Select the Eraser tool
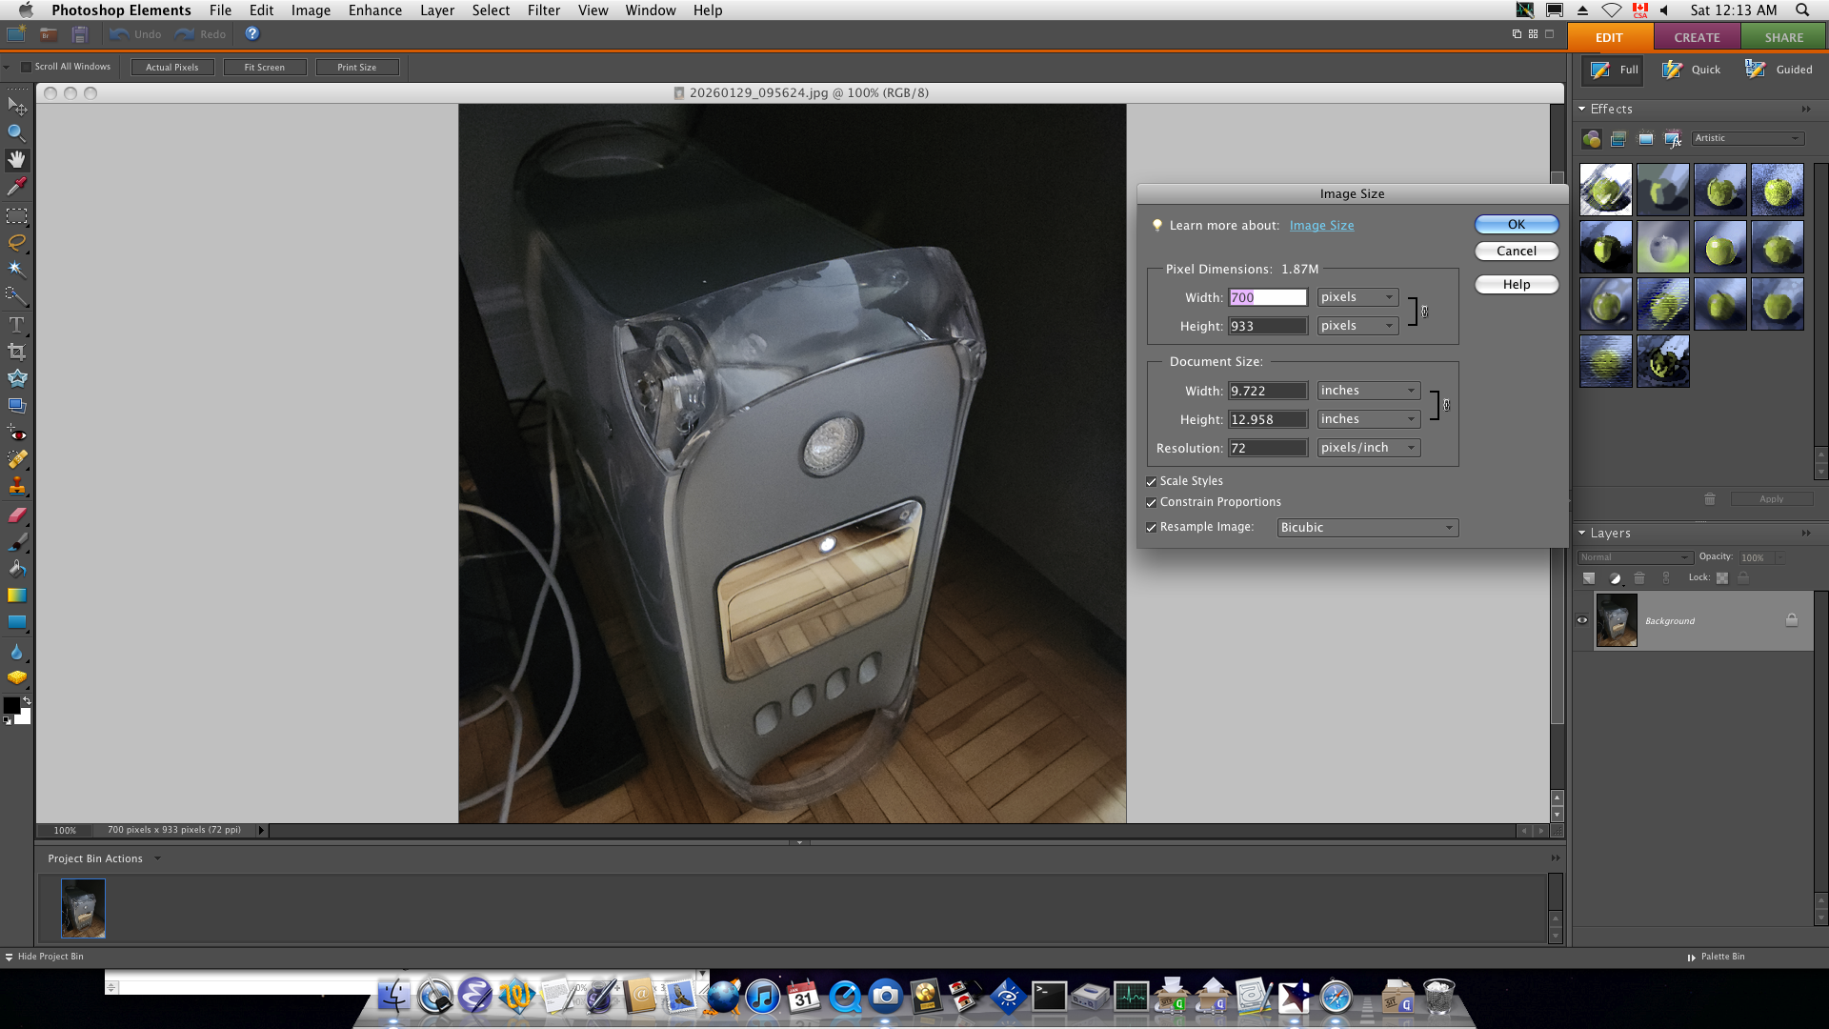This screenshot has width=1829, height=1029. [16, 515]
